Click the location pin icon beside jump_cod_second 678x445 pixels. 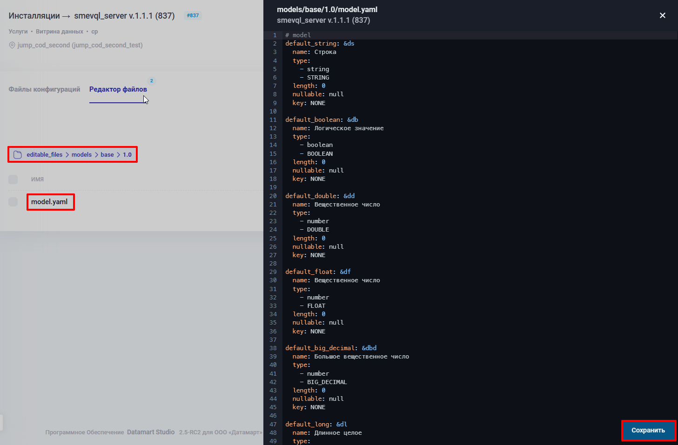[12, 45]
